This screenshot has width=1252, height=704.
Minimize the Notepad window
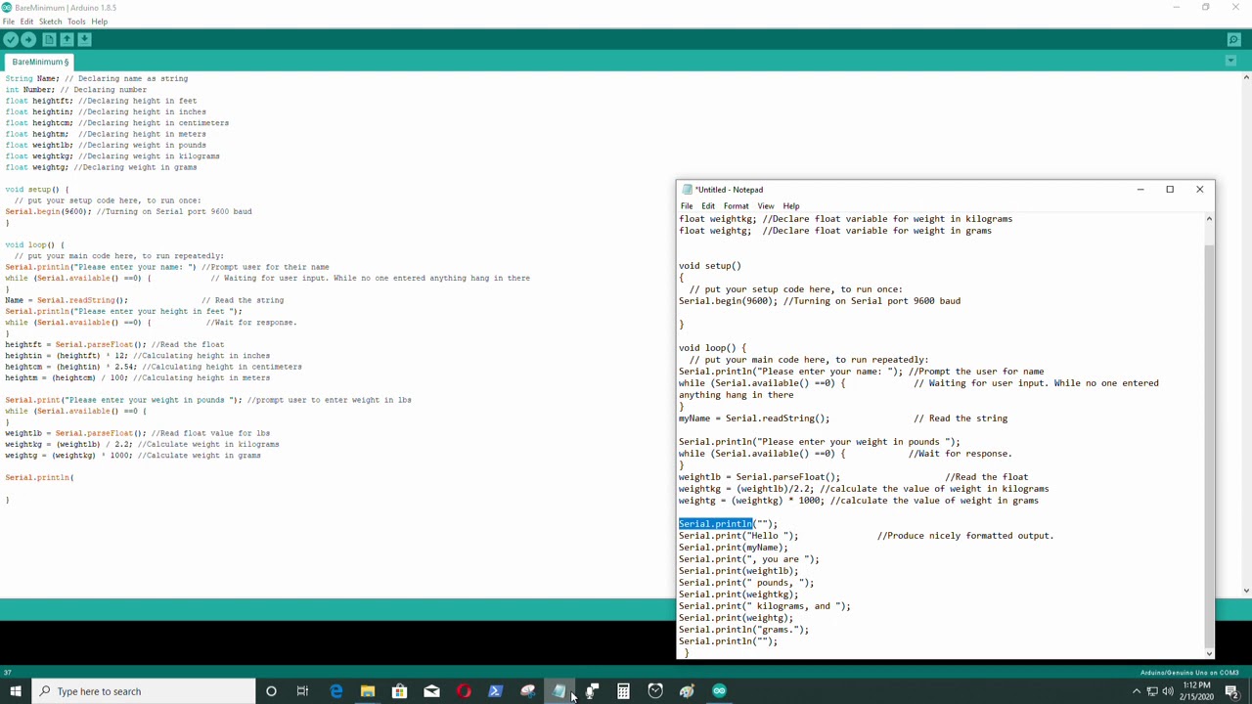pyautogui.click(x=1140, y=190)
